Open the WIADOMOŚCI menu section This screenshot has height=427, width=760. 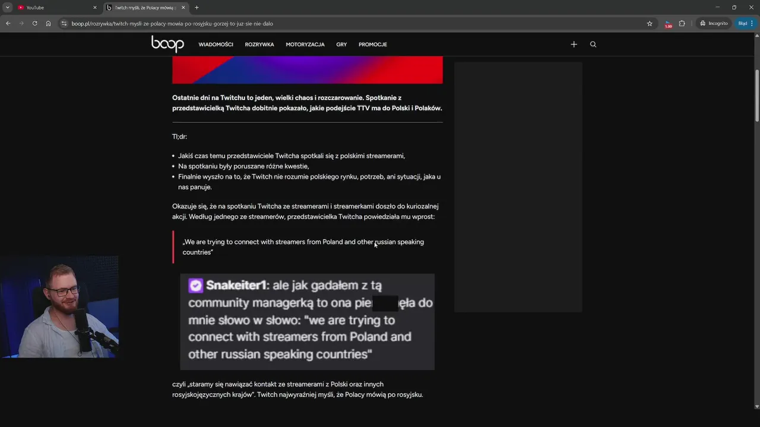[216, 44]
